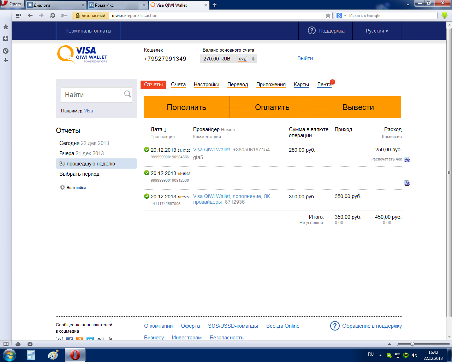452x362 pixels.
Task: Click receipt icon in the 19:45:39 row
Action: click(407, 183)
